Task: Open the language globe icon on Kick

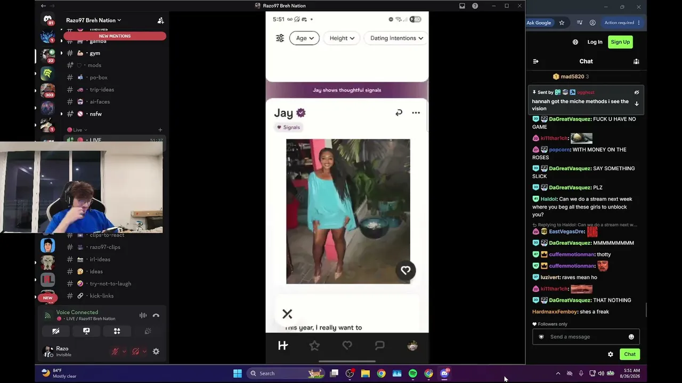Action: click(x=575, y=42)
